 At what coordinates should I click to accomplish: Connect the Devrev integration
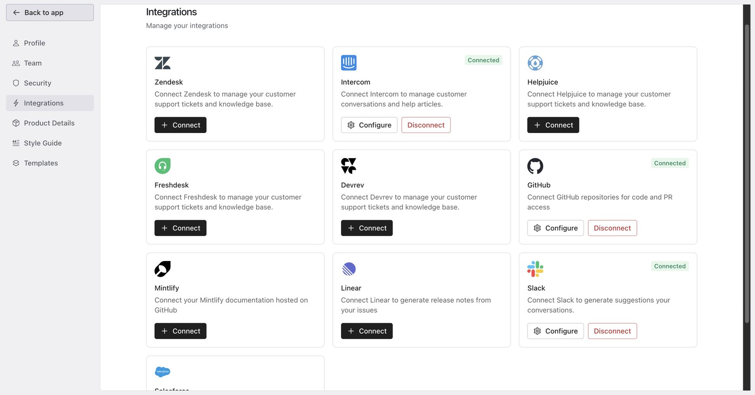(x=367, y=228)
